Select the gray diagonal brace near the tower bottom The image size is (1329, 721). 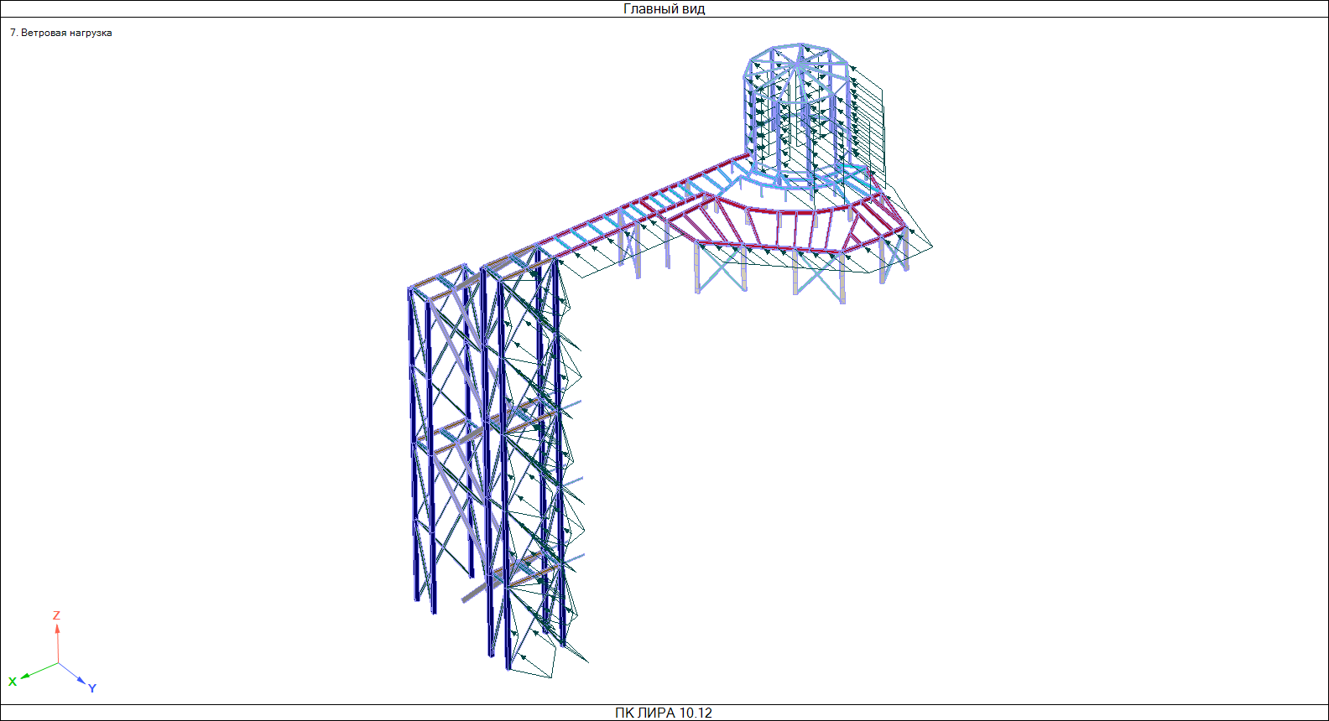(475, 593)
